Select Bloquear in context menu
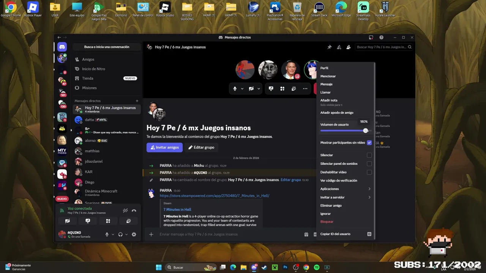This screenshot has height=273, width=486. coord(346,221)
